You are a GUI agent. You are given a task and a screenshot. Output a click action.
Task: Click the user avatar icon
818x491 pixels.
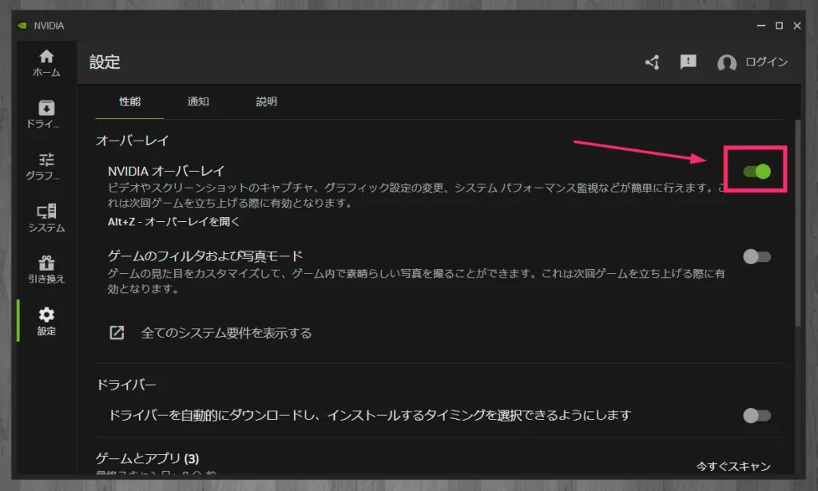pyautogui.click(x=727, y=62)
